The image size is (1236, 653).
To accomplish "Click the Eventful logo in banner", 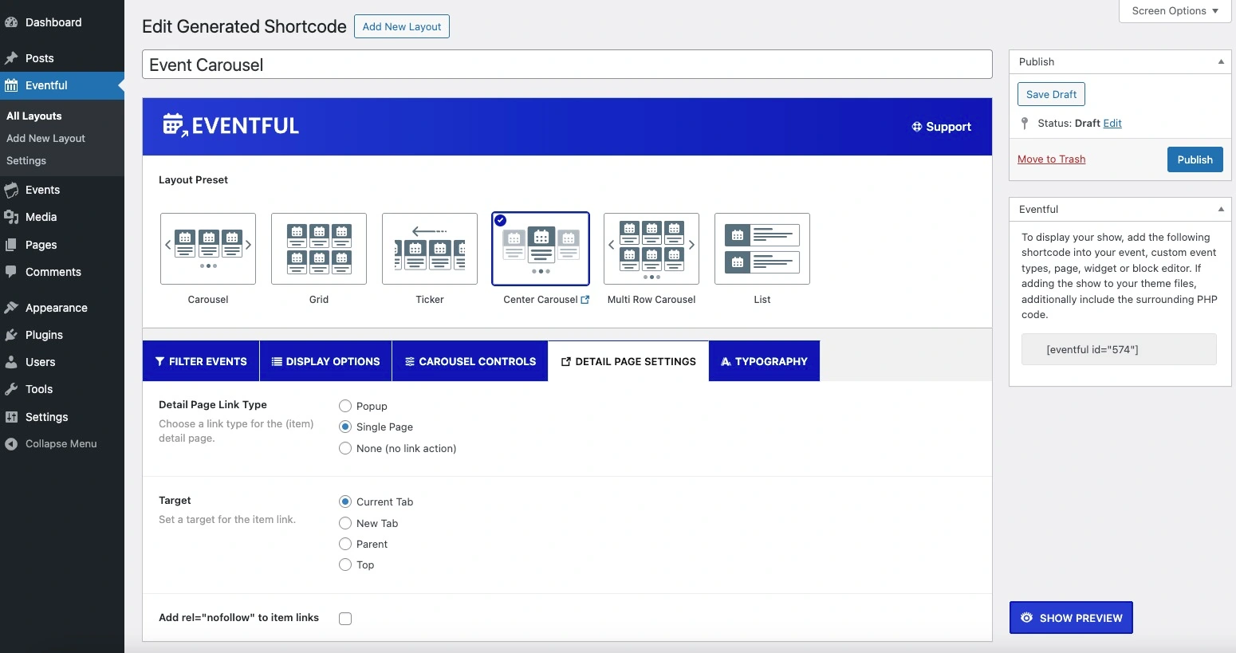I will 230,126.
